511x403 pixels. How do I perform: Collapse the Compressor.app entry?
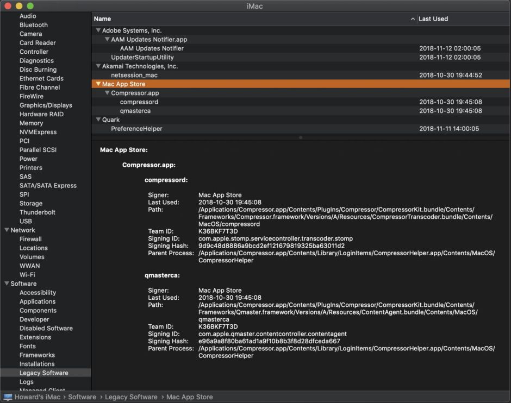(107, 93)
